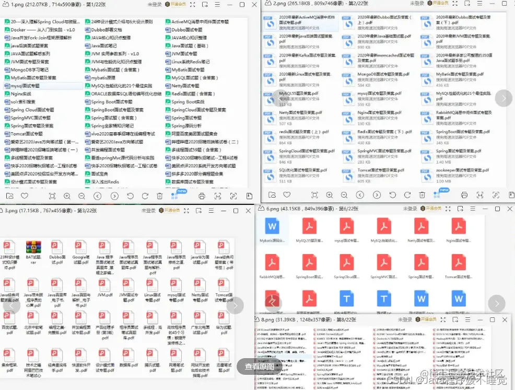Click the bracketed W icon in 2.png window

point(480,195)
